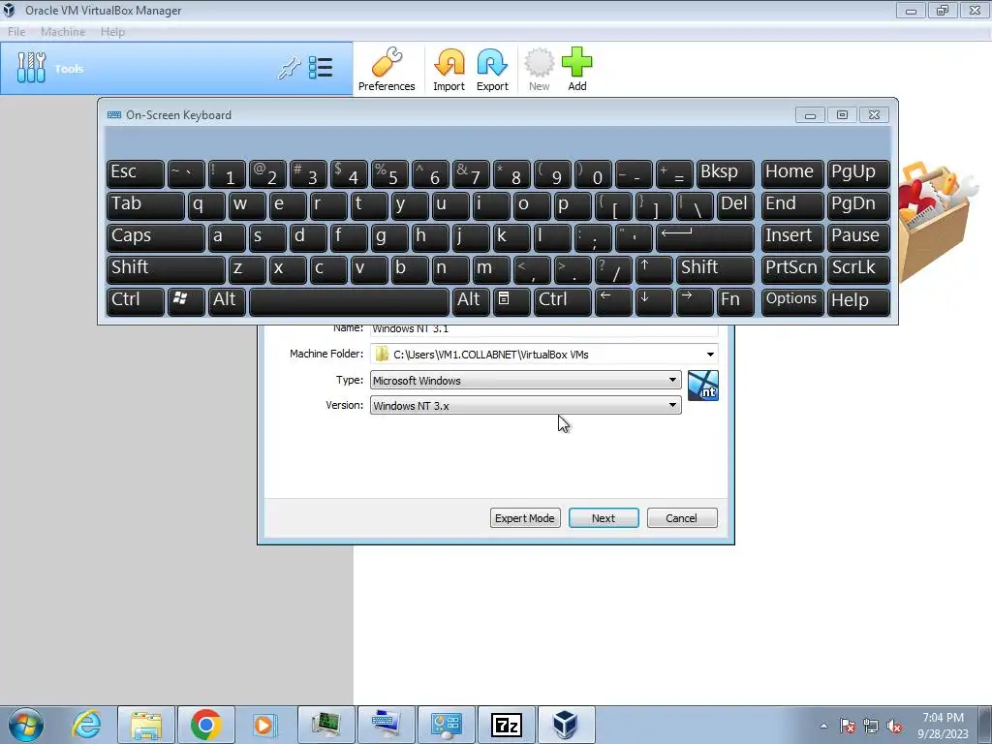The image size is (992, 744).
Task: Click the Next button in wizard
Action: click(x=604, y=518)
